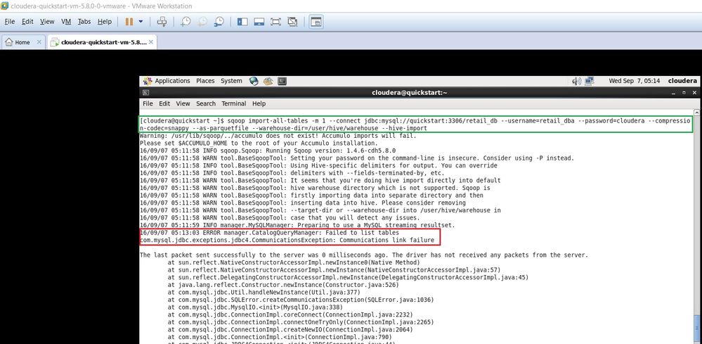The height and width of the screenshot is (344, 702).
Task: Open the power options dropdown arrow beside pause
Action: (x=141, y=22)
